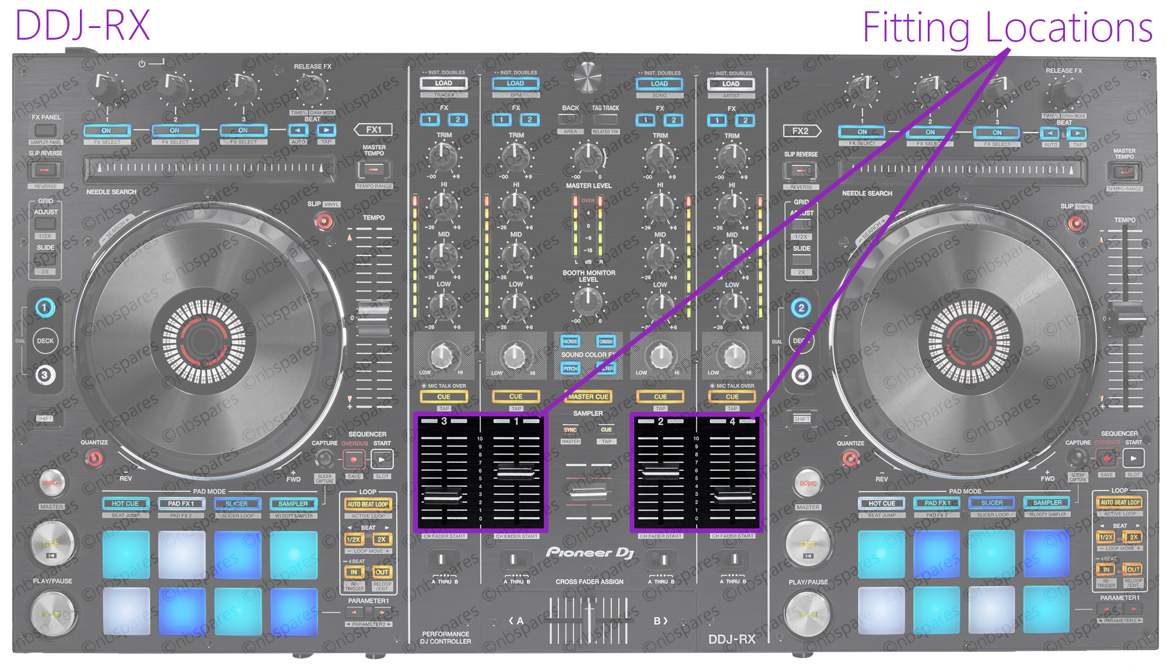Viewport: 1167px width, 671px height.
Task: Double the right deck loop with 2X
Action: [1133, 537]
